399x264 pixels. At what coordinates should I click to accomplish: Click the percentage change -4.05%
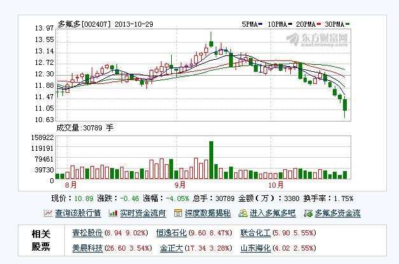click(x=178, y=198)
